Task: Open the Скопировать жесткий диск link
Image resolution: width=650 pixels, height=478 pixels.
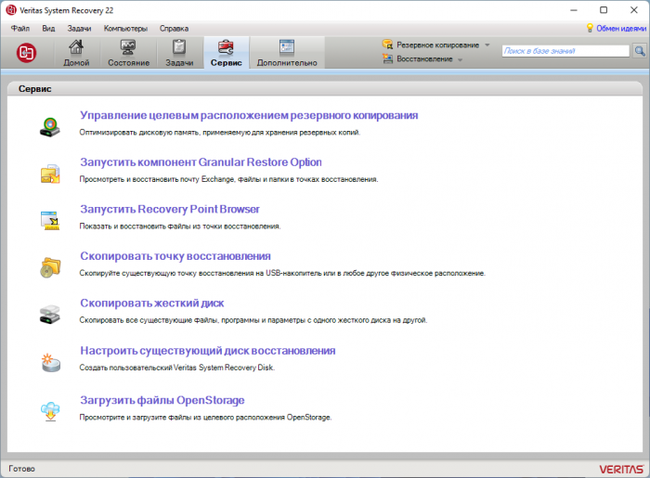Action: point(151,304)
